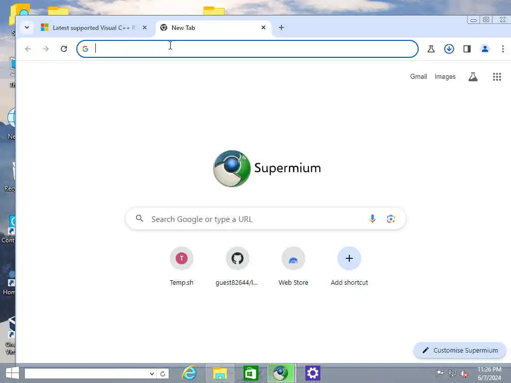Open the taskbar clock and date
Viewport: 511px width, 383px height.
[x=490, y=374]
